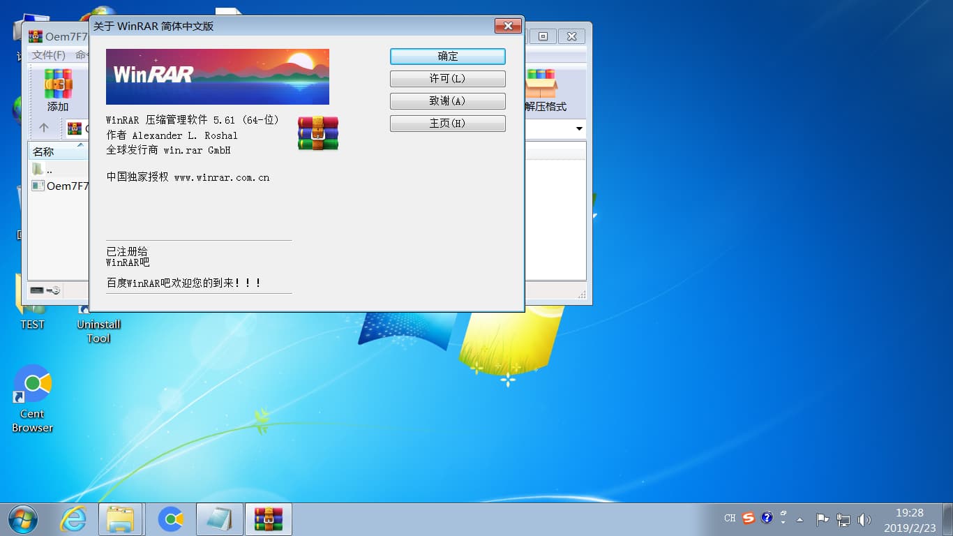Viewport: 953px width, 536px height.
Task: Click the Sogou input method tray icon
Action: [749, 519]
